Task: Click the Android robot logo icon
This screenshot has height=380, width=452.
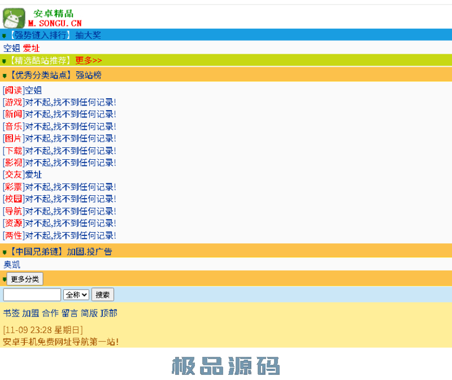Action: click(14, 18)
